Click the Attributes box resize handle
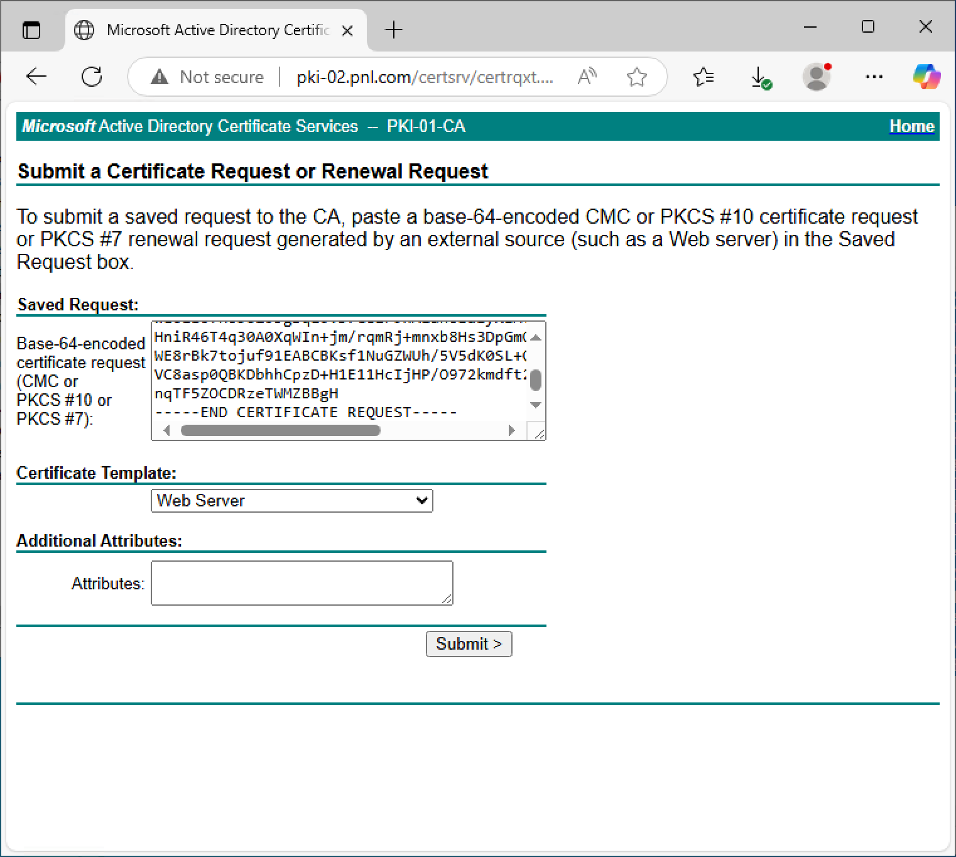Screen dimensions: 956x857 (x=447, y=599)
